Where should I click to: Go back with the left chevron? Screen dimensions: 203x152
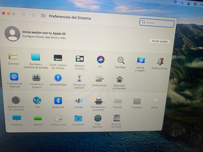[24, 15]
